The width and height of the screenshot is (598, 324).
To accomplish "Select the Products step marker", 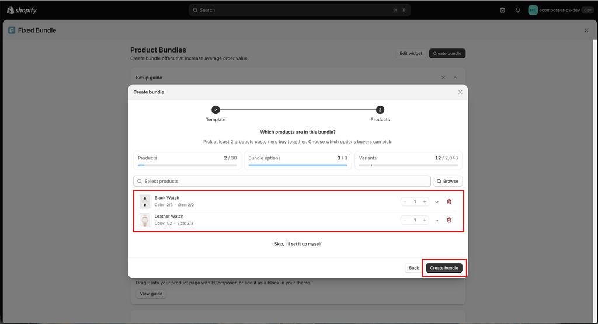I will pyautogui.click(x=380, y=110).
